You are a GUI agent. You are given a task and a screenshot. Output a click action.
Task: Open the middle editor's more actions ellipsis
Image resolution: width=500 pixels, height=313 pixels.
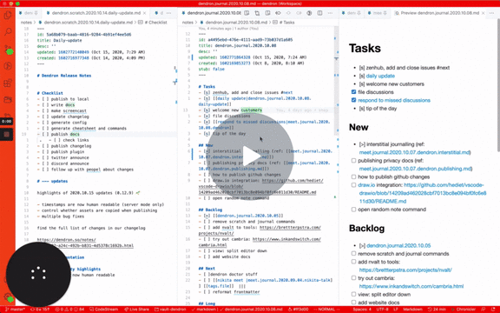coord(330,13)
